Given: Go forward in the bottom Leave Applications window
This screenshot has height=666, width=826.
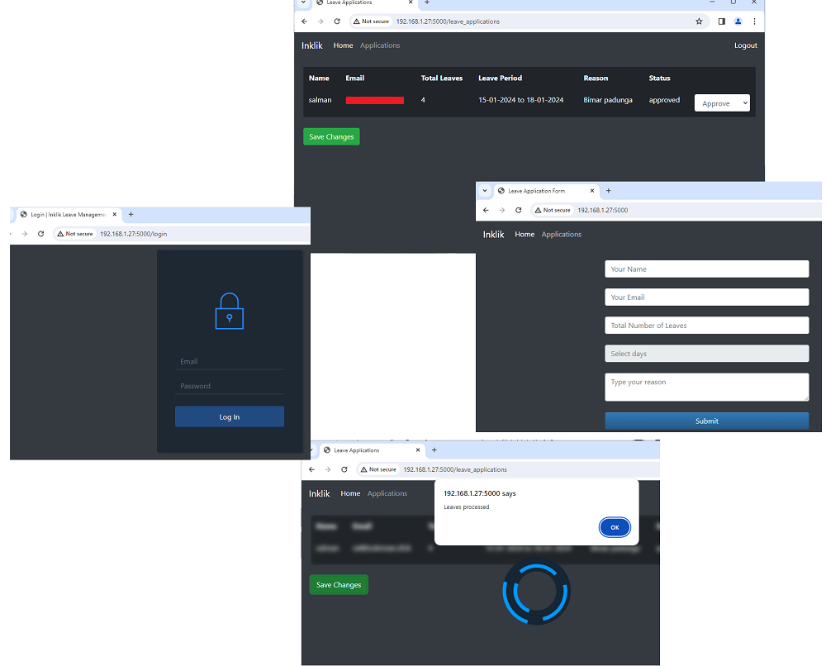Looking at the screenshot, I should 328,469.
